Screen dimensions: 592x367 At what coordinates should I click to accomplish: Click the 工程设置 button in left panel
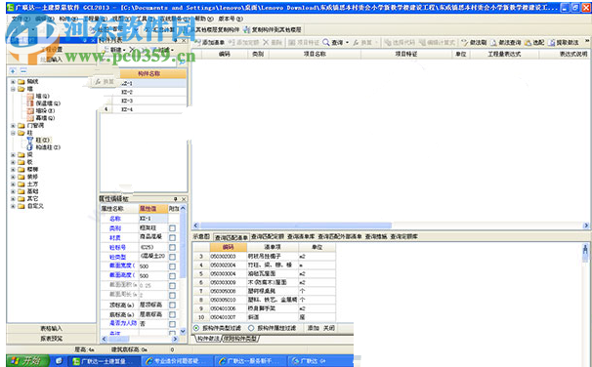(52, 49)
